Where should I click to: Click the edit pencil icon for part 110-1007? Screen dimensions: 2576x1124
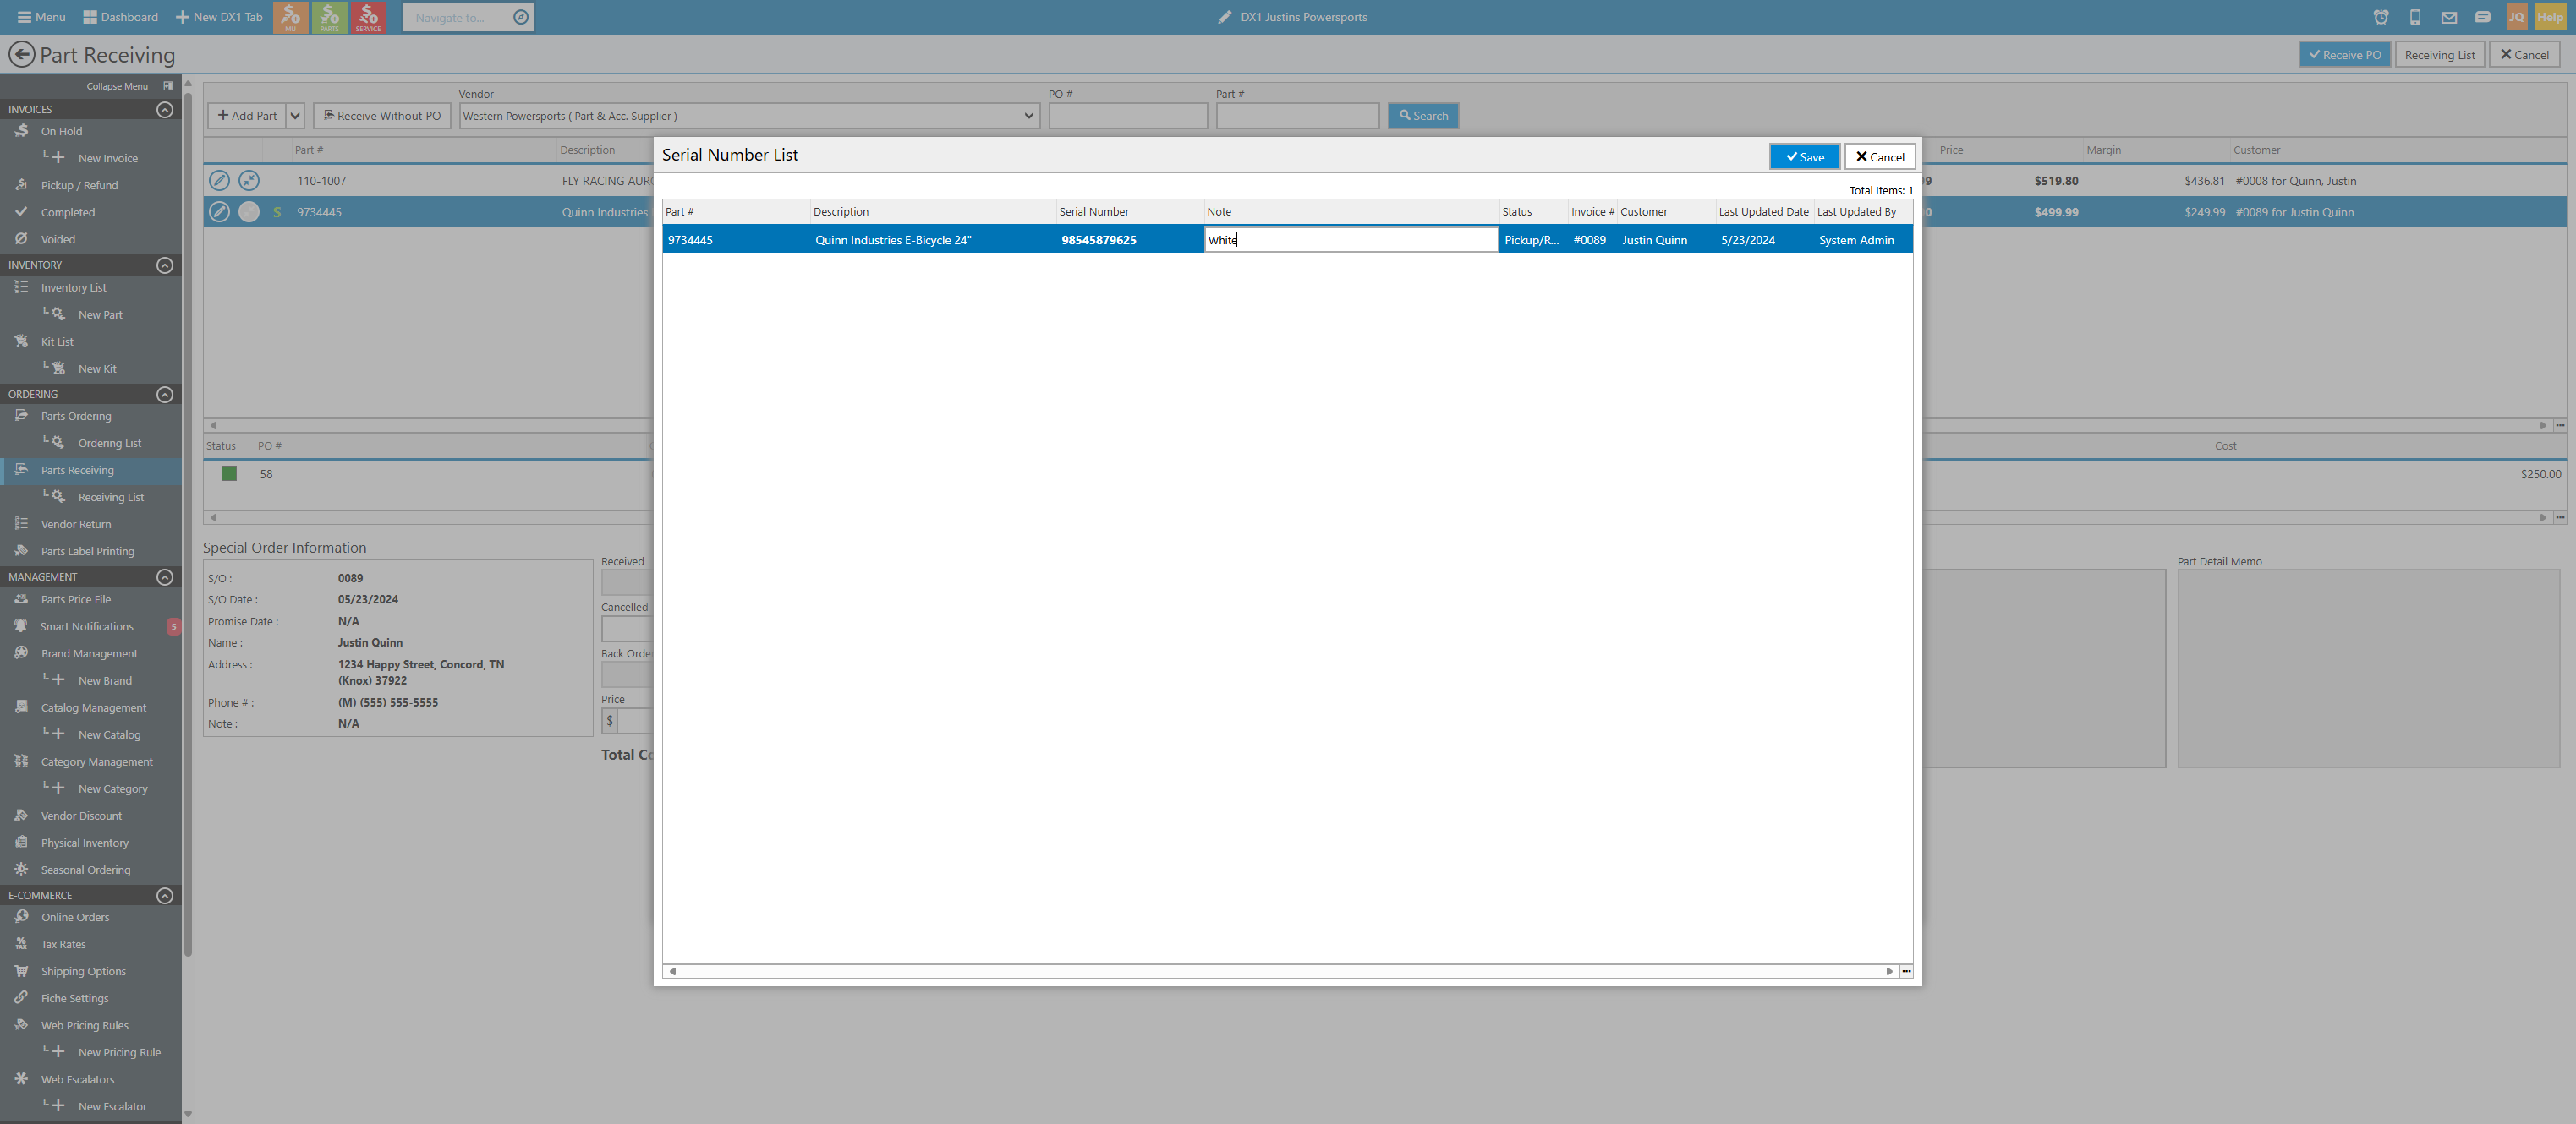pyautogui.click(x=219, y=180)
